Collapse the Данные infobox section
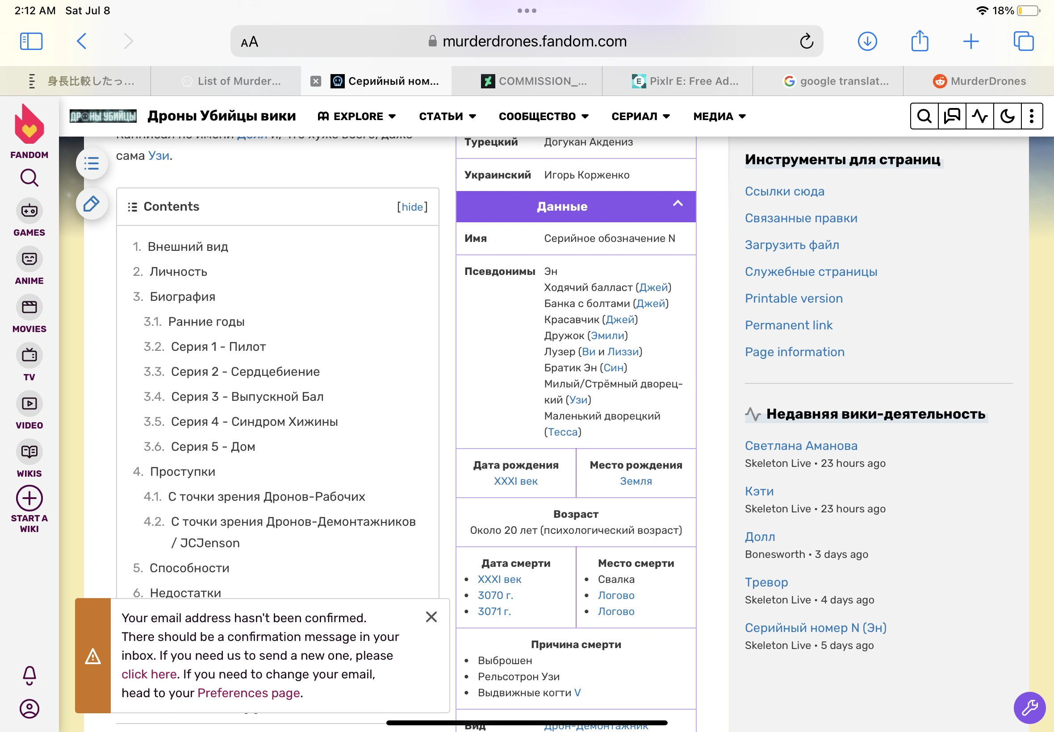Screen dimensions: 1054x732 [678, 204]
